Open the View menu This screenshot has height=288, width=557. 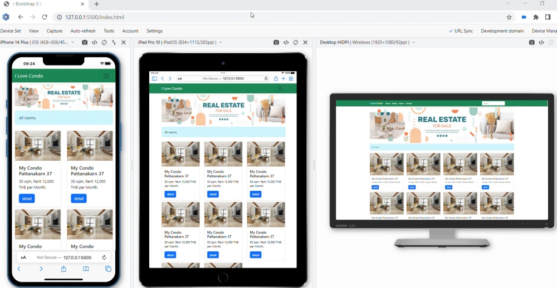[34, 31]
